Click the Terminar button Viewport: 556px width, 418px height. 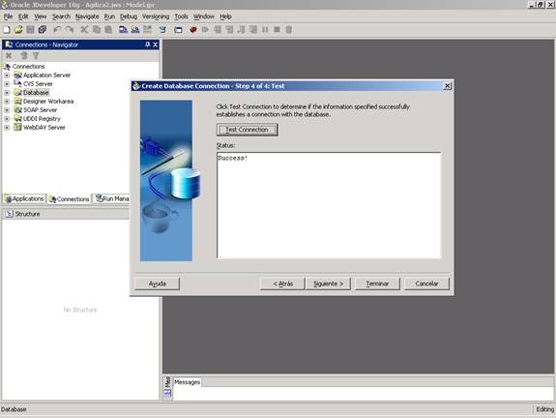point(377,284)
